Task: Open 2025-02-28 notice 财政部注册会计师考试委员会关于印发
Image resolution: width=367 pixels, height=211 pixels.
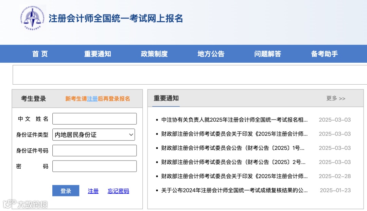Action: click(234, 176)
